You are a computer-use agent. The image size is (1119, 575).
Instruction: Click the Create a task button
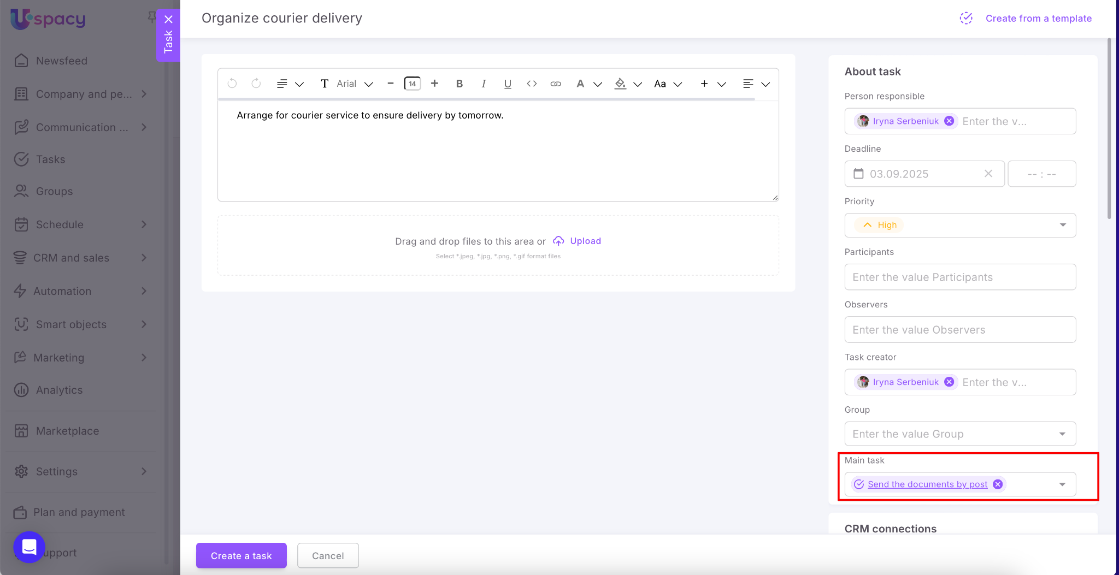pyautogui.click(x=241, y=555)
